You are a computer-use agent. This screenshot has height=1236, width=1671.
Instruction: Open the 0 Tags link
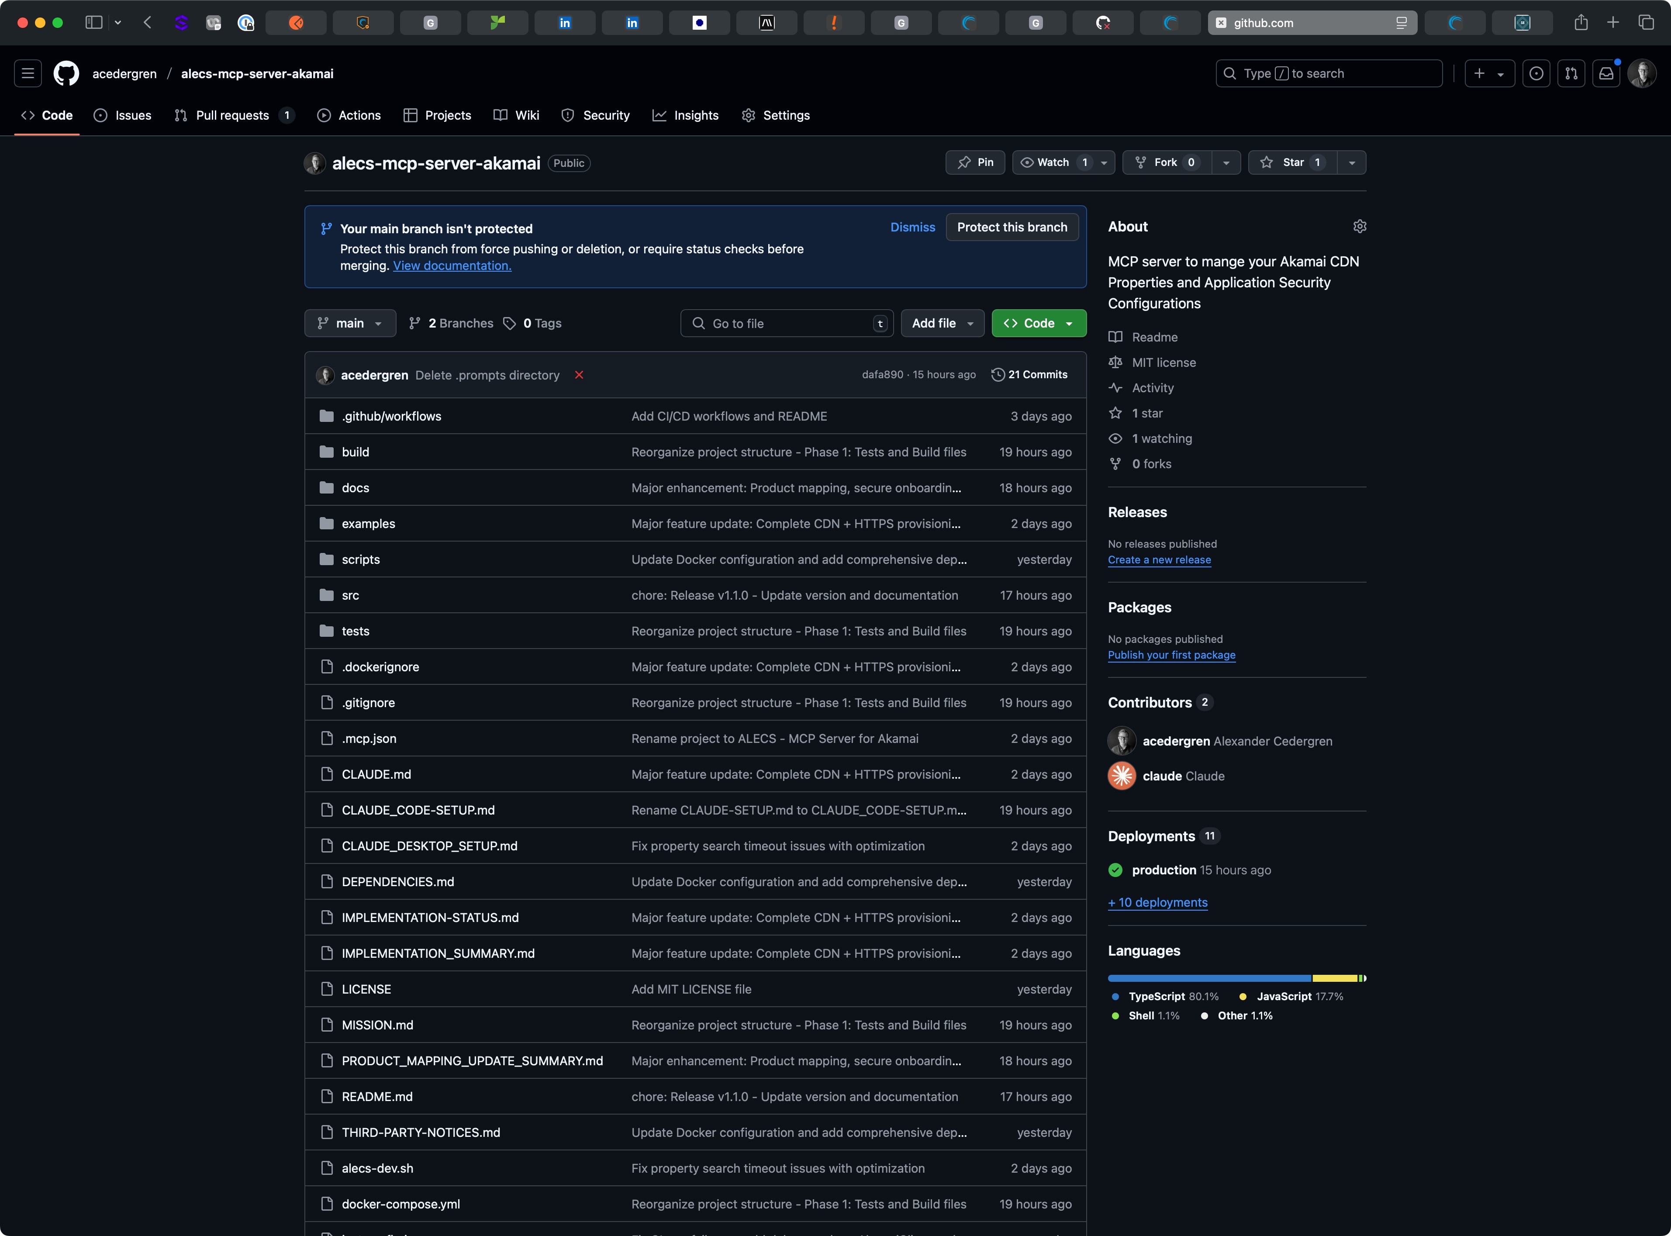(532, 323)
